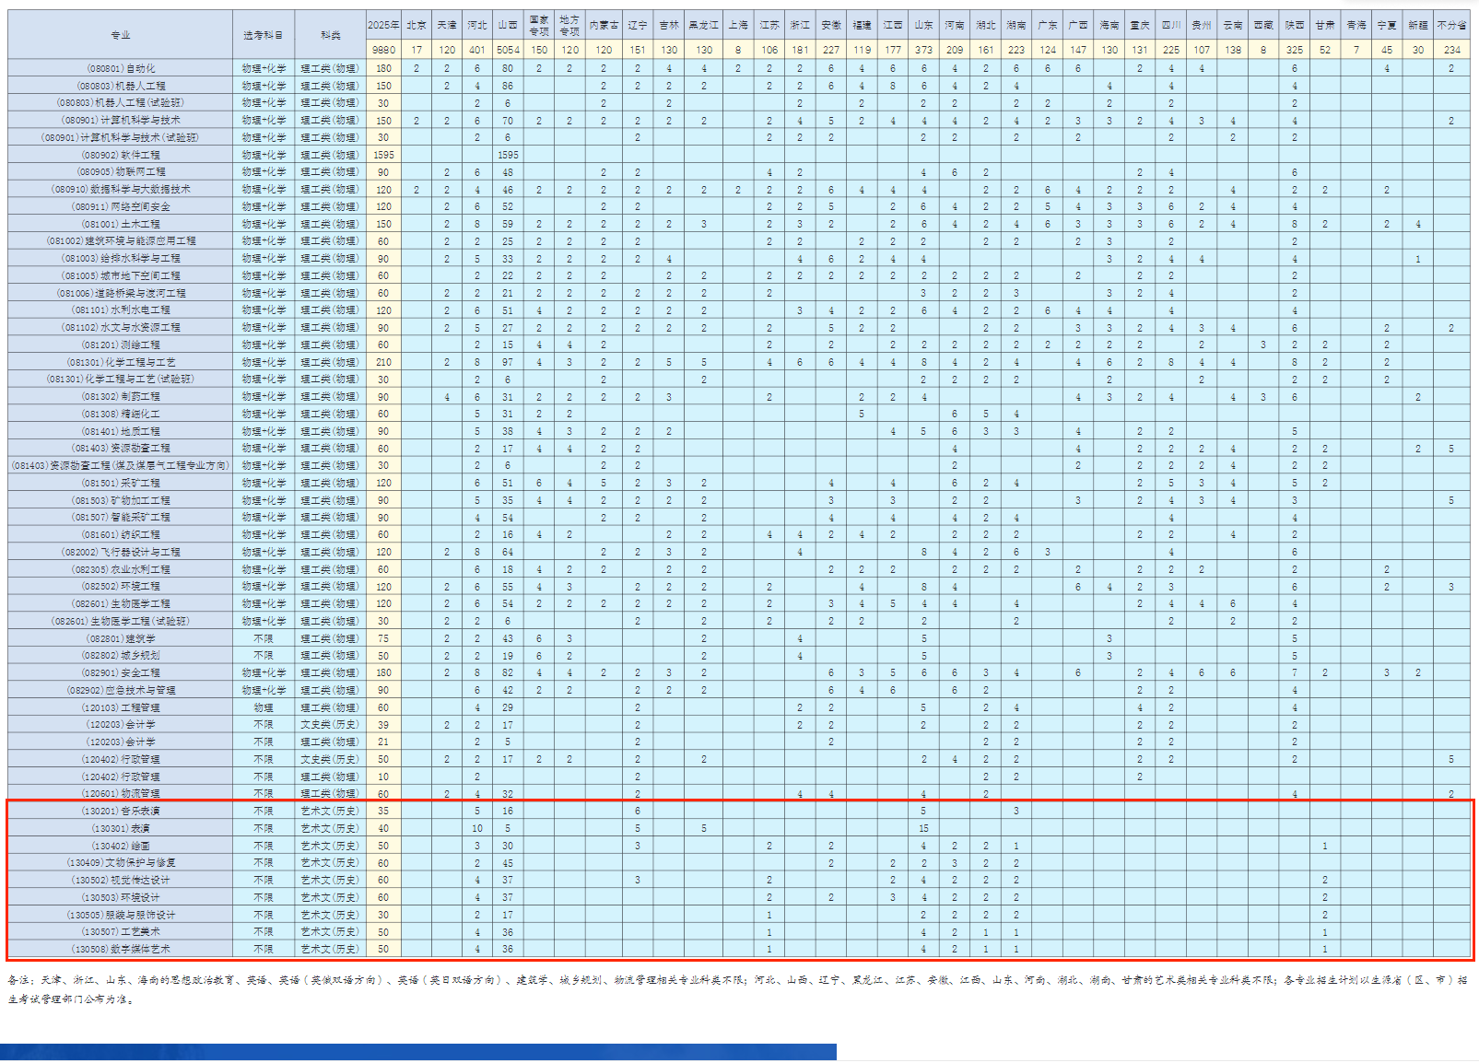The height and width of the screenshot is (1063, 1479).
Task: Select the (080902)软件工程 major name
Action: pyautogui.click(x=121, y=155)
